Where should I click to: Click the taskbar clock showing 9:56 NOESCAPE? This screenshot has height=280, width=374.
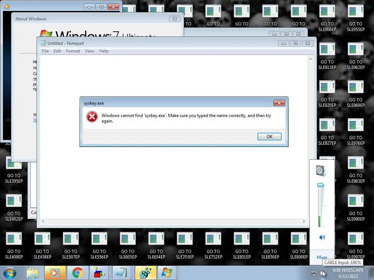(348, 273)
